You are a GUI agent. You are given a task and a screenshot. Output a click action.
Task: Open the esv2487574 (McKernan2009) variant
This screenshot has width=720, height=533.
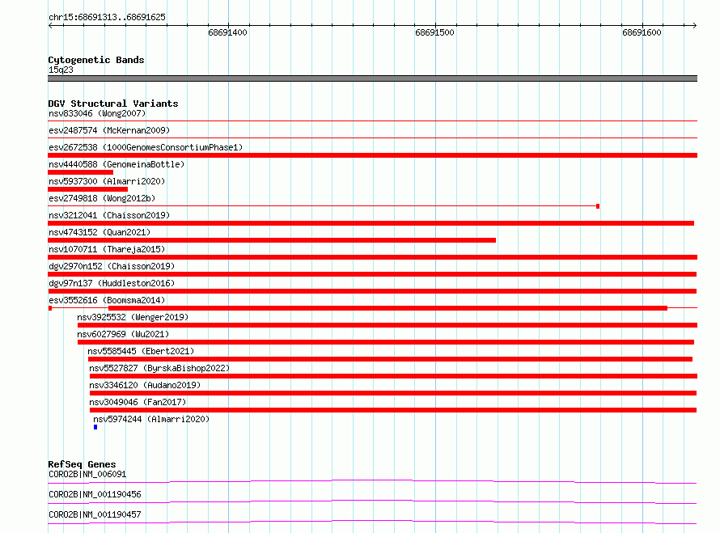[109, 130]
